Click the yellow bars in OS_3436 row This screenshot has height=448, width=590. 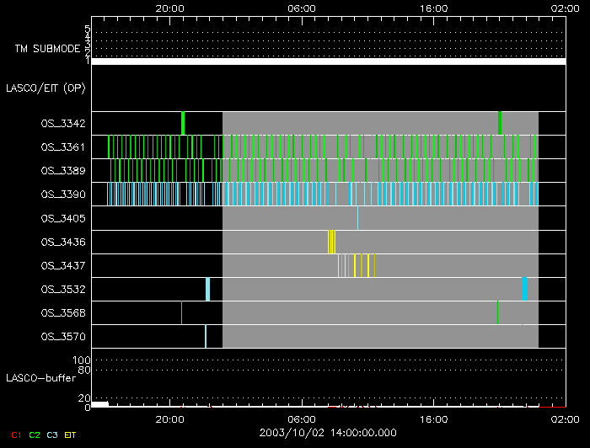click(331, 242)
